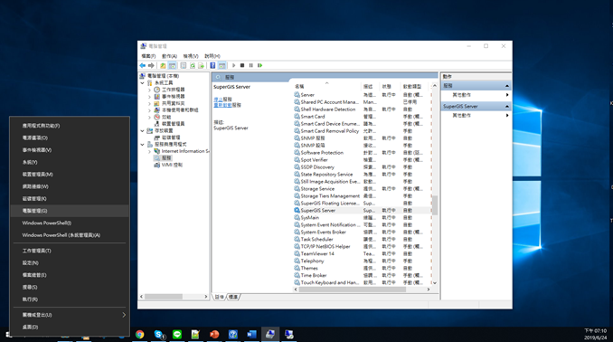Collapse the 存放裝置 tree node

[x=143, y=130]
